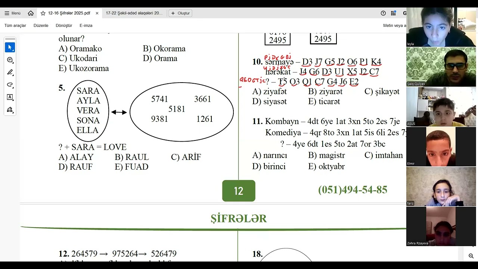Screen dimensions: 478x269
Task: Click the zoom magnifier icon at bottom right
Action: coord(471,256)
